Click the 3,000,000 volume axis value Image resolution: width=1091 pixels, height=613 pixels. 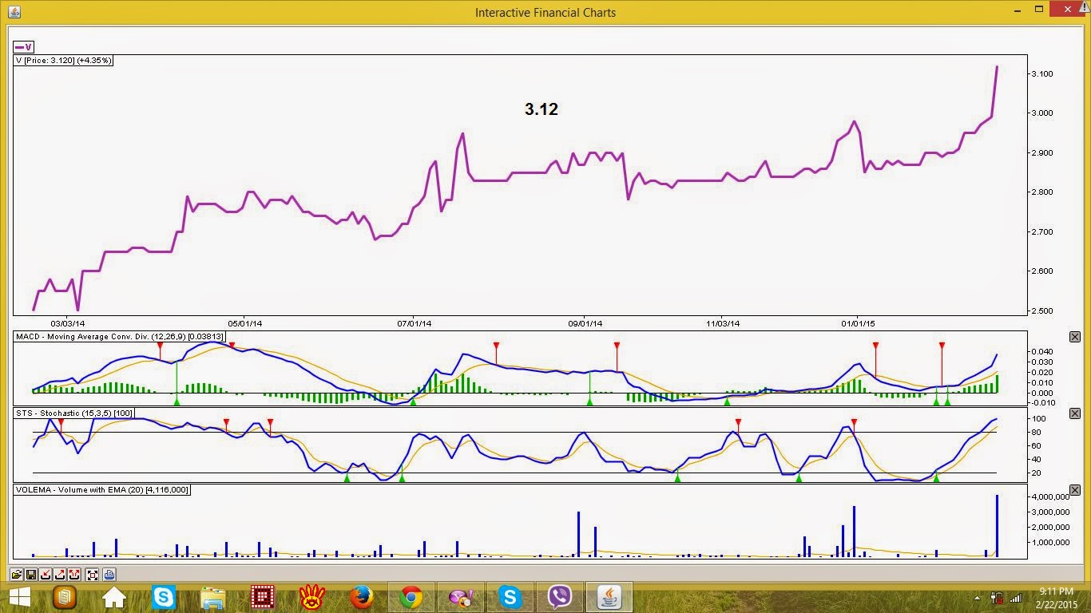[x=1051, y=512]
